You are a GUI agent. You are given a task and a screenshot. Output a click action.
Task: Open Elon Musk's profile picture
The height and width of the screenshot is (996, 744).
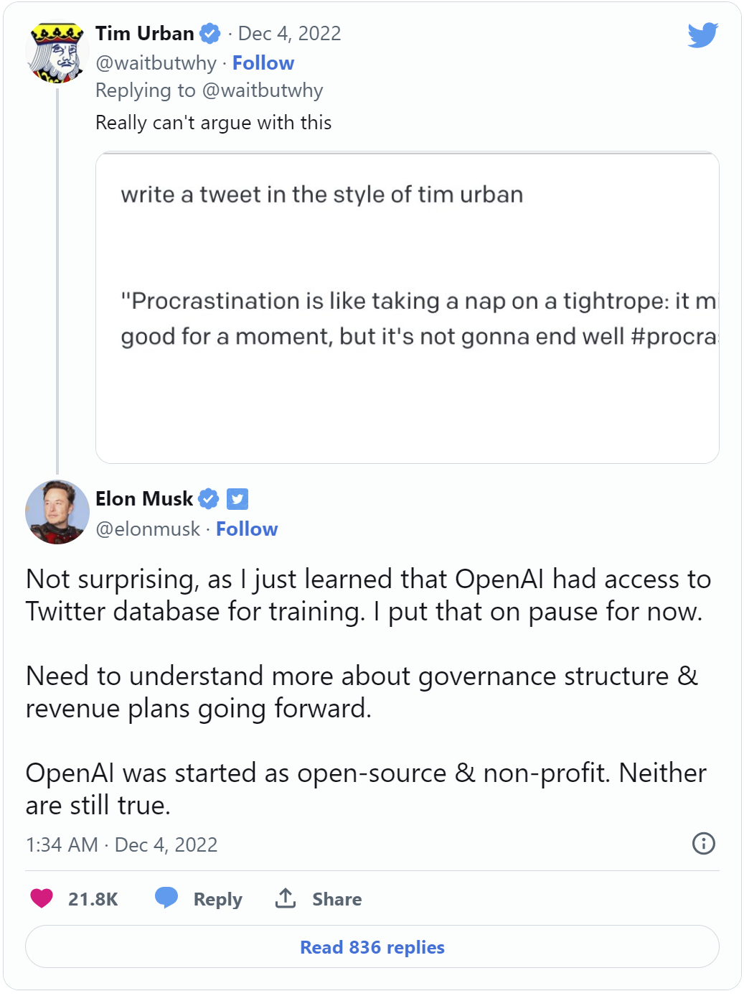[57, 512]
